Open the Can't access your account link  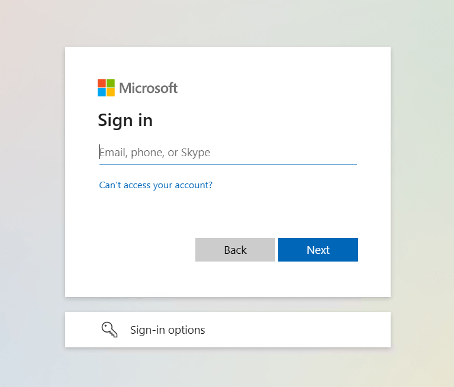click(156, 185)
